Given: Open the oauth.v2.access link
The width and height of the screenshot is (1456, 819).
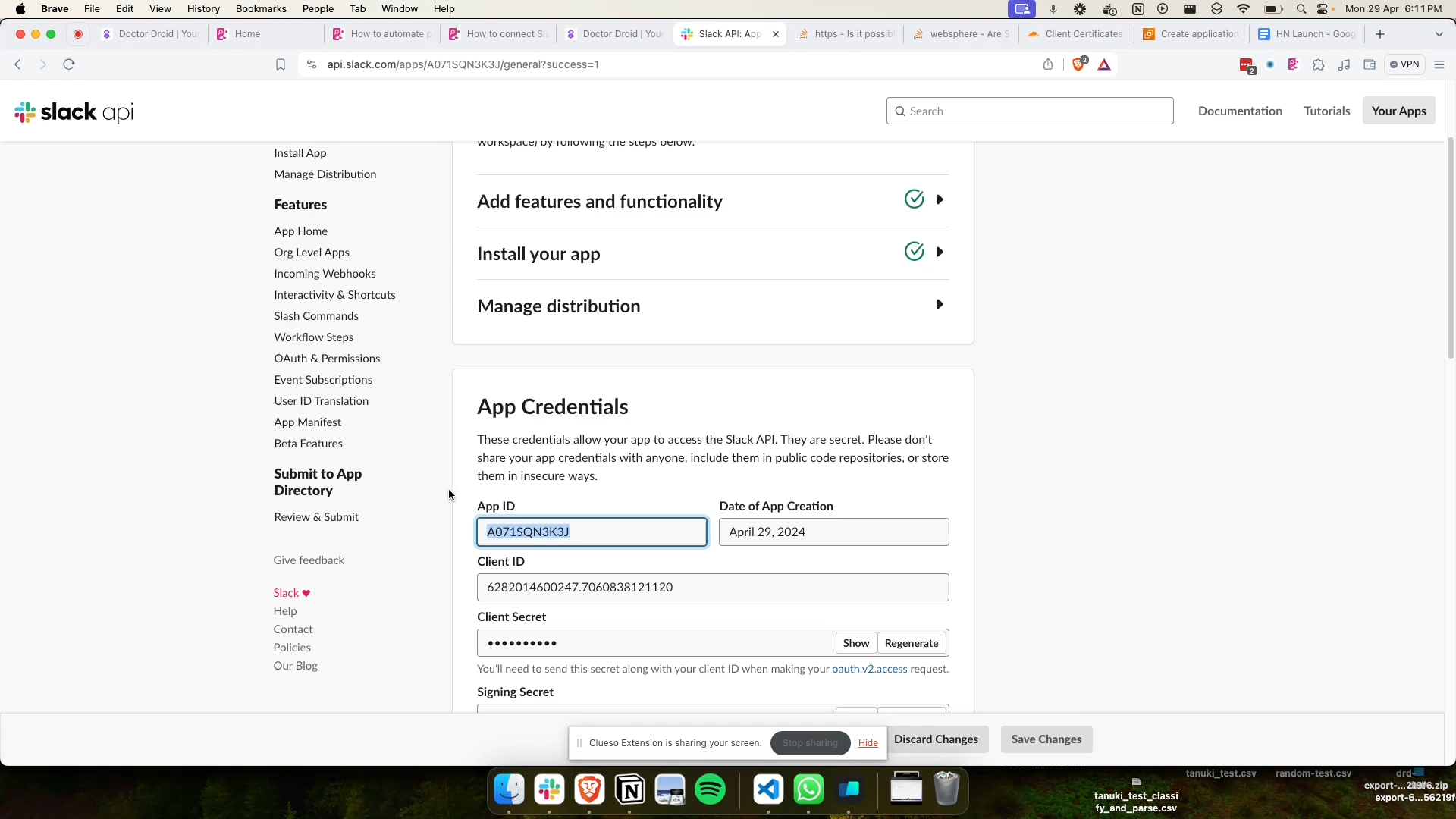Looking at the screenshot, I should point(869,669).
